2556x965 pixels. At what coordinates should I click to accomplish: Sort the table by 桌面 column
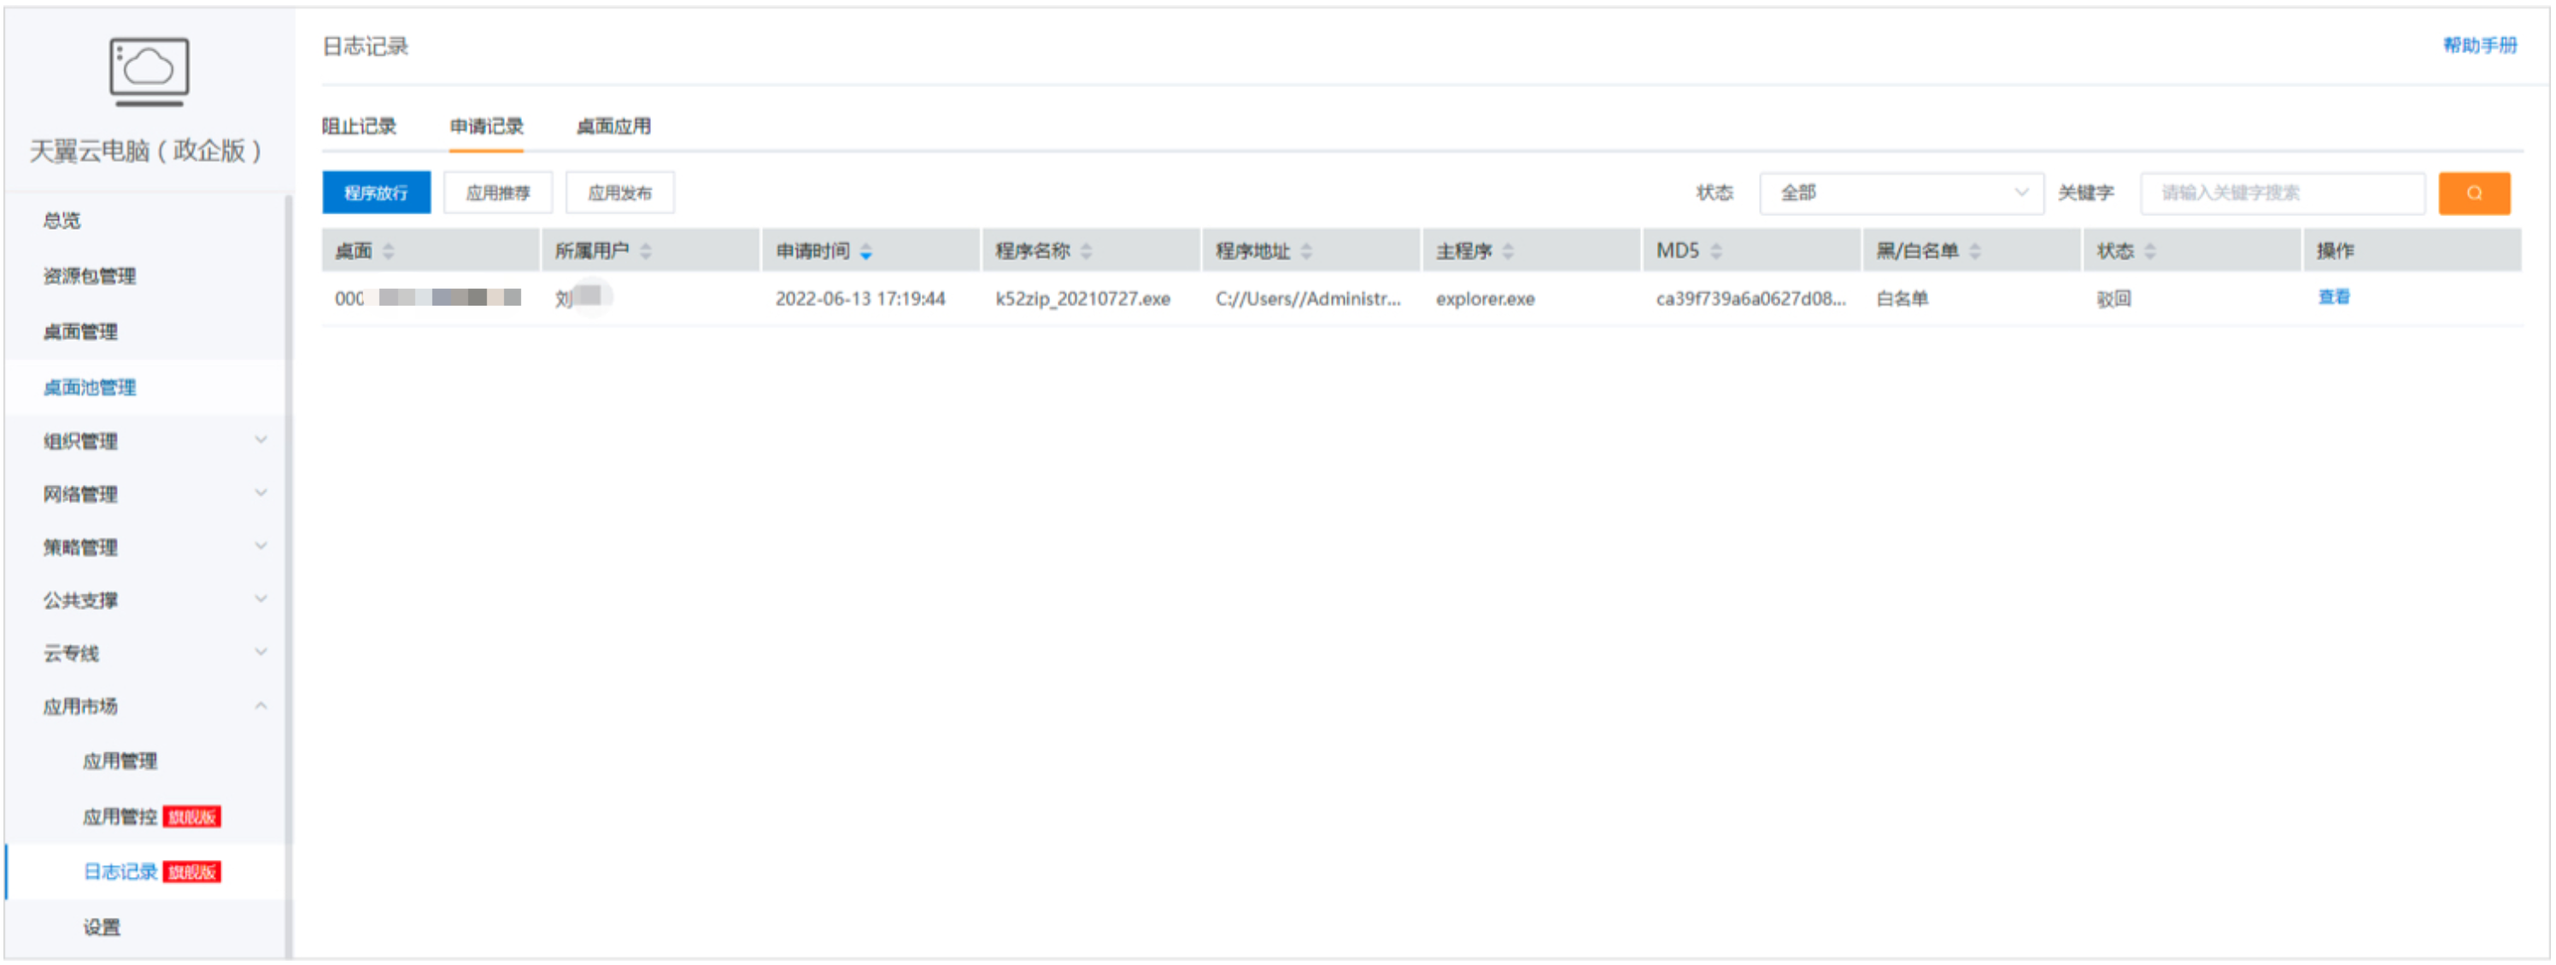point(388,251)
